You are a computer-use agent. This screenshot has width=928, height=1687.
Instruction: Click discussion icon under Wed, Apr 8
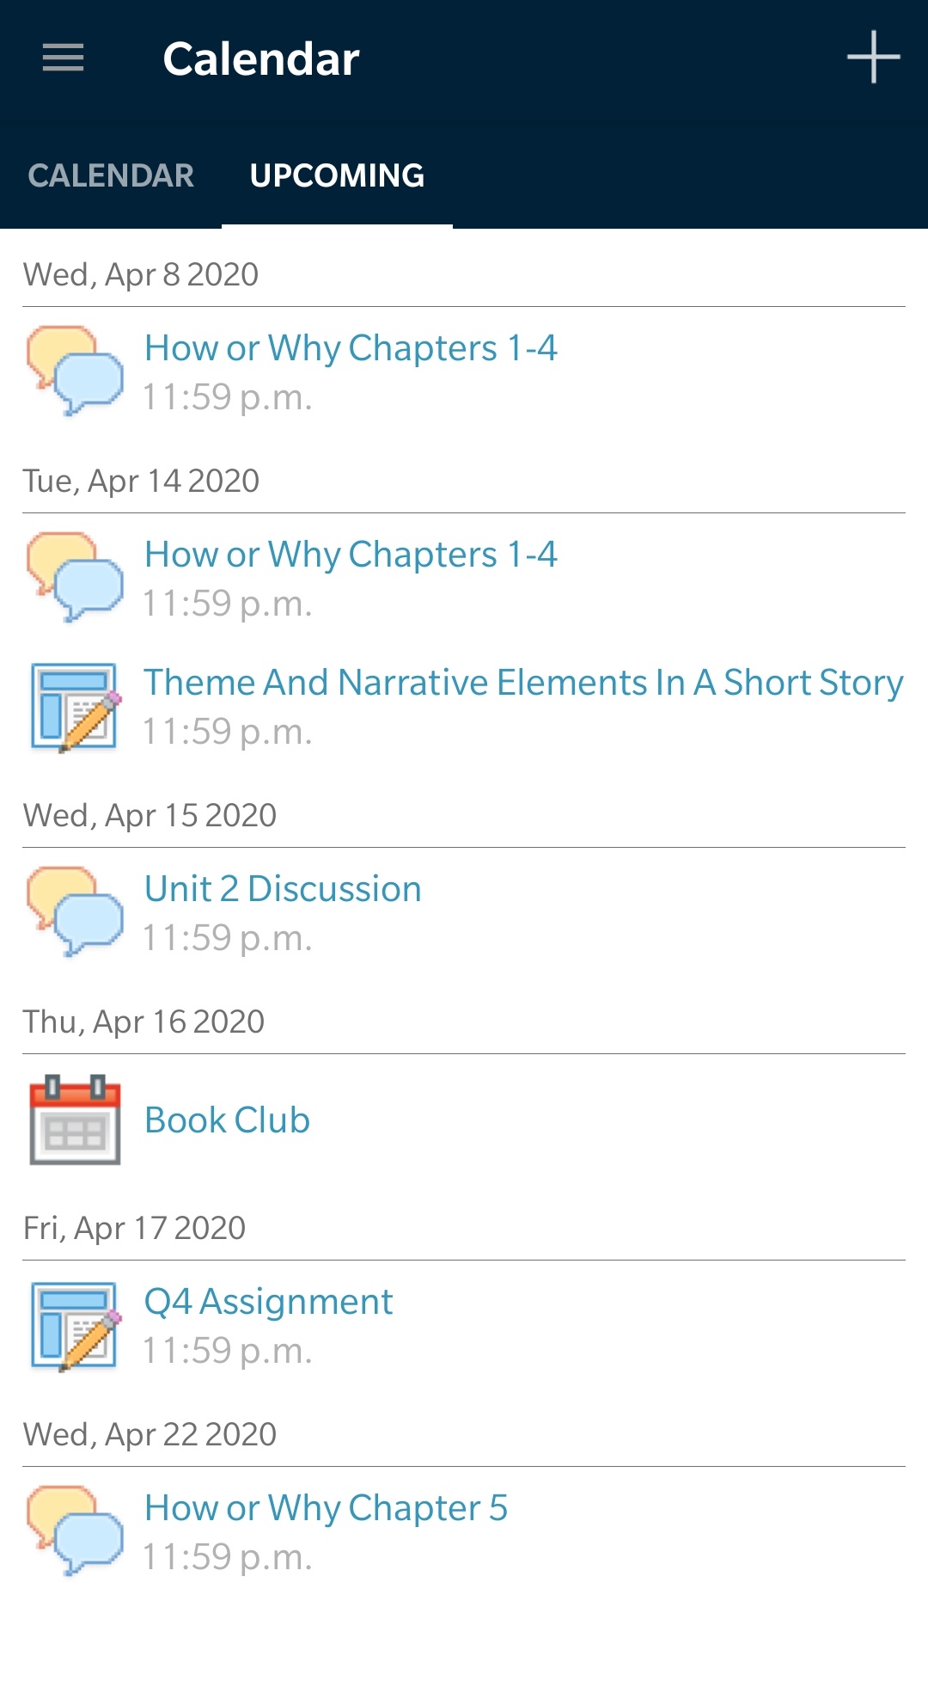(x=75, y=371)
